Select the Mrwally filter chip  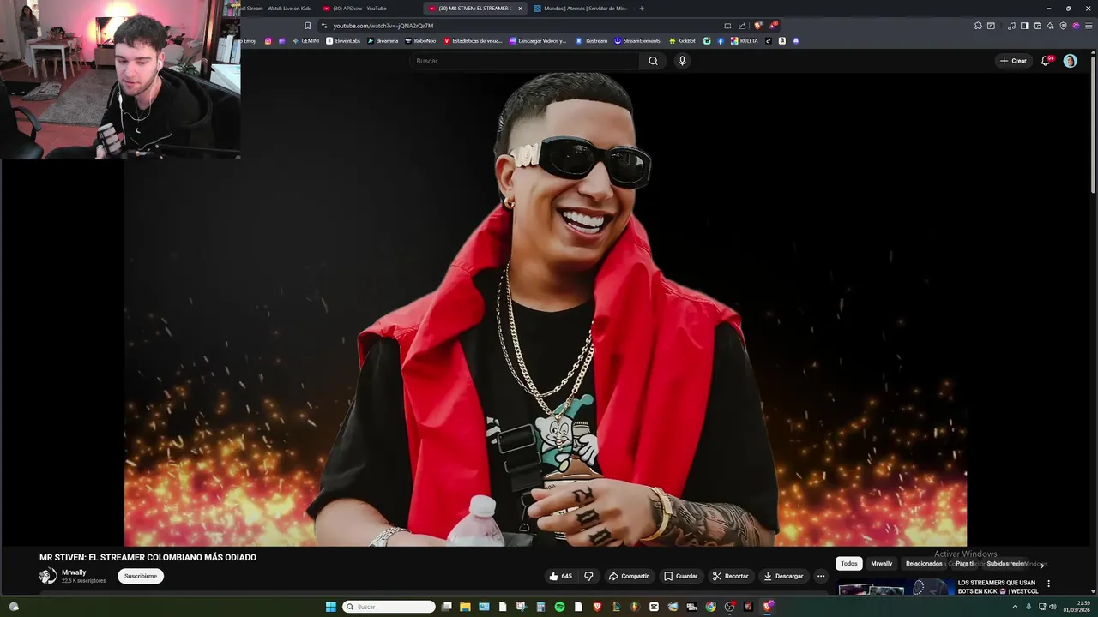[882, 564]
